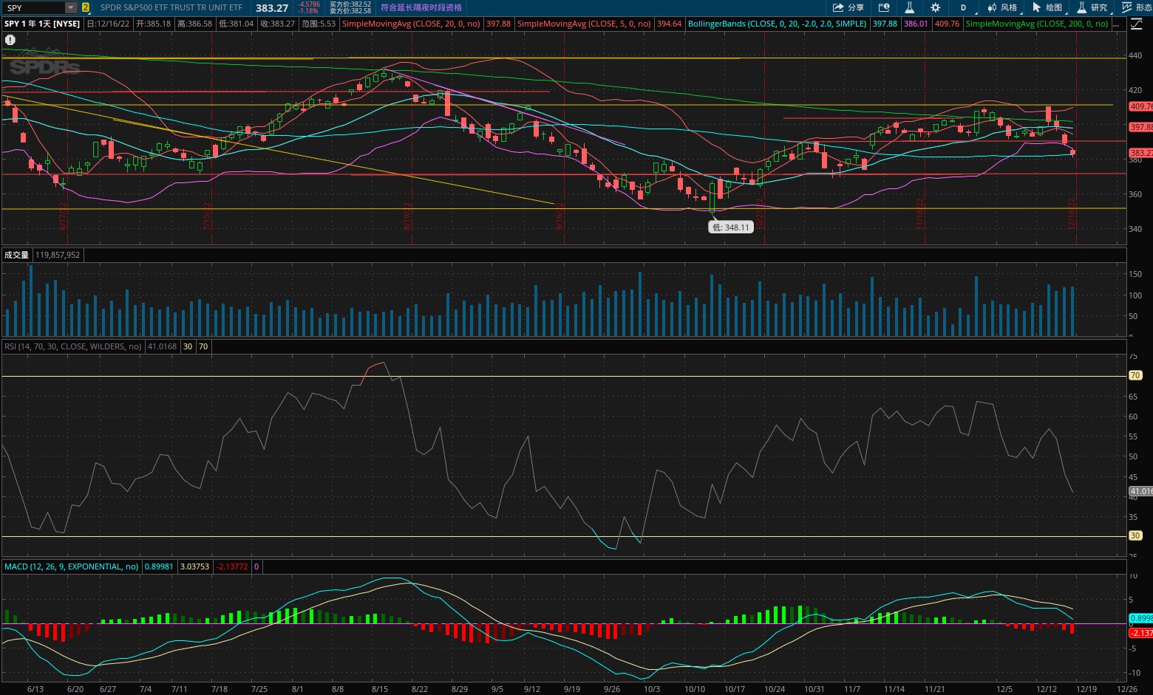Click the yellow link number 2 badge
The width and height of the screenshot is (1153, 695).
click(86, 7)
